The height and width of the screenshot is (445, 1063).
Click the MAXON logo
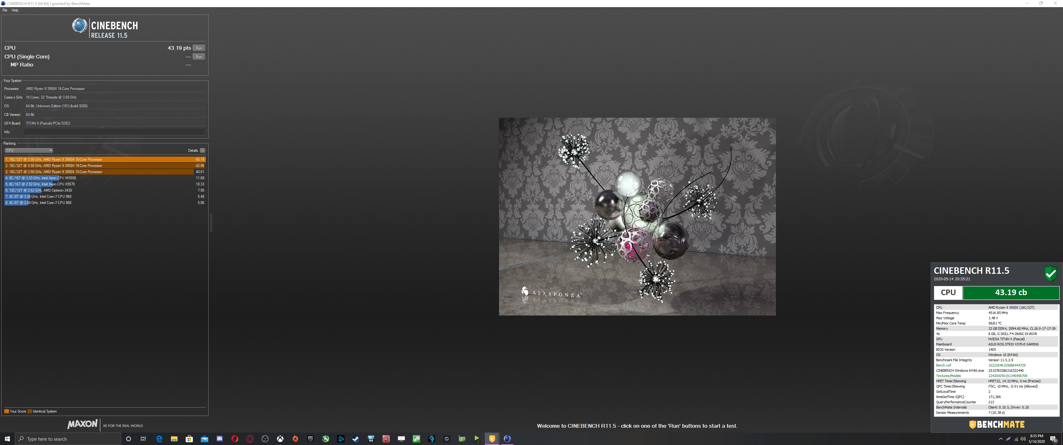[83, 424]
